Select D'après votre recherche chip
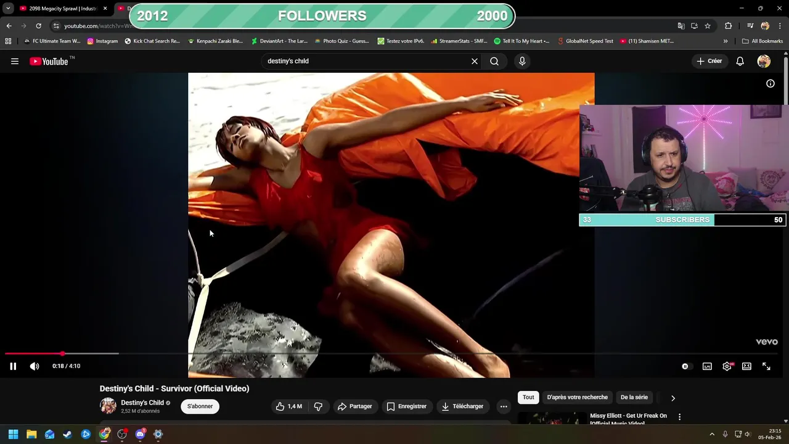The image size is (789, 444). (577, 397)
